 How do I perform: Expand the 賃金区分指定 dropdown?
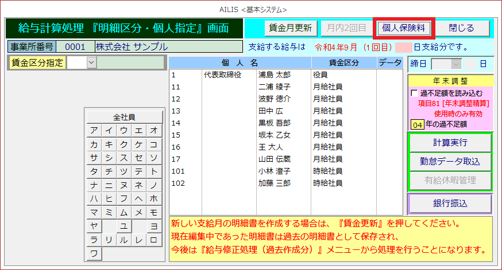[x=91, y=63]
